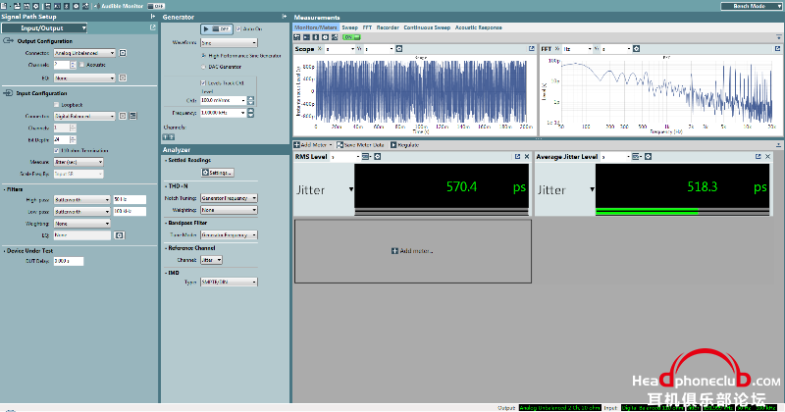Click the Audible Monitor speaker icon

click(x=95, y=6)
